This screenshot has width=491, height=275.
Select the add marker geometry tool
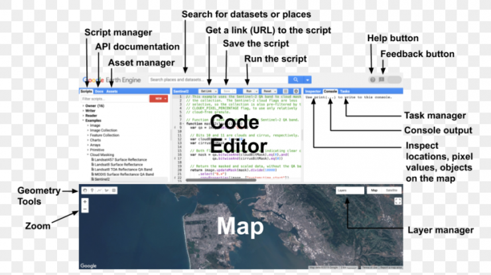click(92, 191)
